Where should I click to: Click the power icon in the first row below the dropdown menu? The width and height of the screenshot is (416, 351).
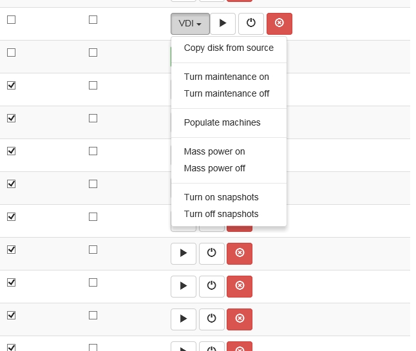tap(212, 253)
